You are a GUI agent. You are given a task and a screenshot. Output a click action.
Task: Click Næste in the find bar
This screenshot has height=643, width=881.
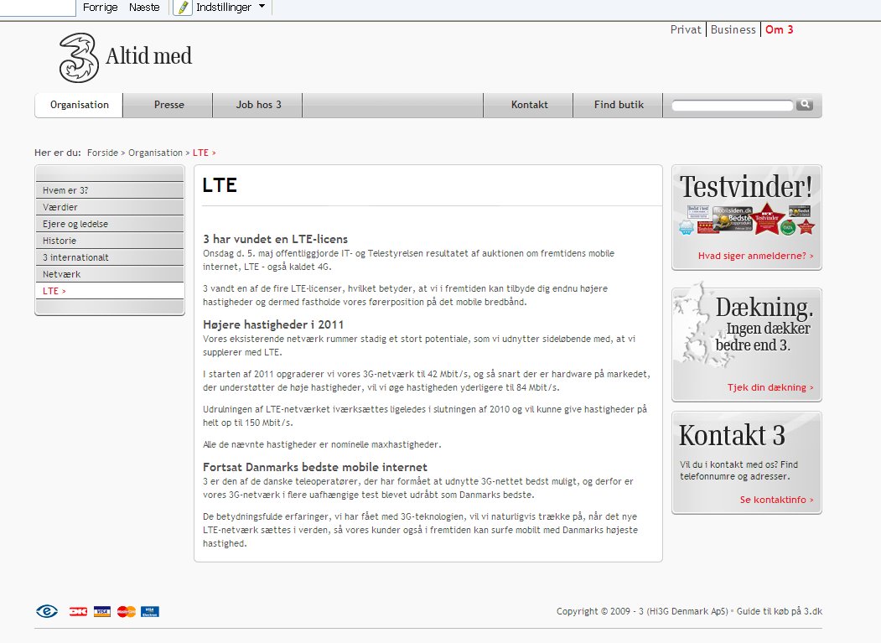click(144, 7)
